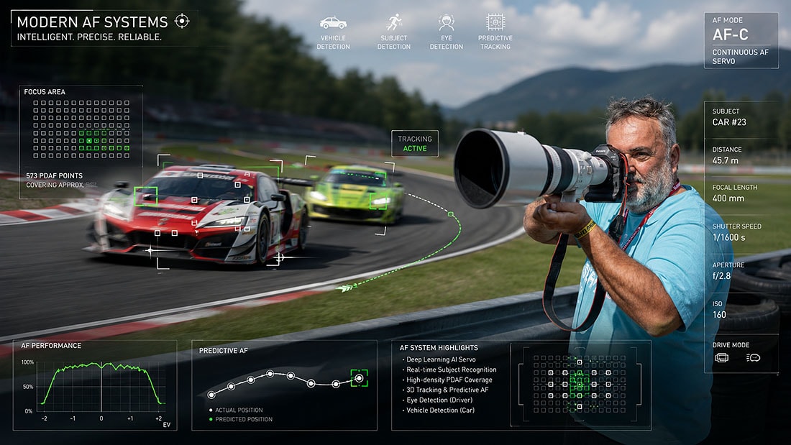Open the AF Mode AF-C panel
Image resolution: width=791 pixels, height=445 pixels.
coord(741,40)
